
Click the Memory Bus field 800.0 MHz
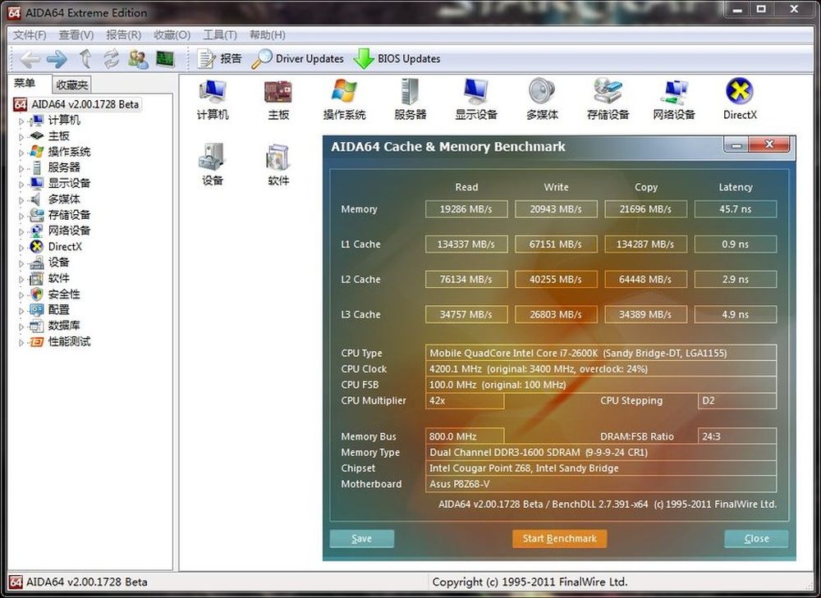click(465, 436)
